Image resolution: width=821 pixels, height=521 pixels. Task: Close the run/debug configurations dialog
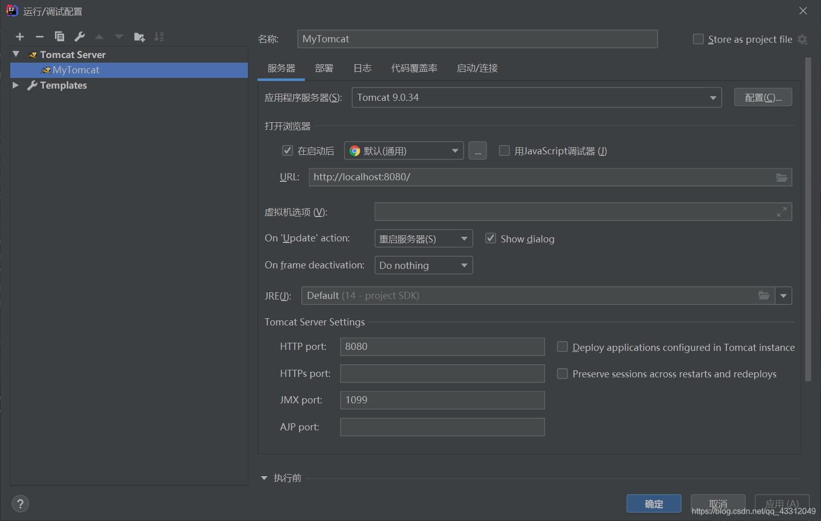[803, 11]
